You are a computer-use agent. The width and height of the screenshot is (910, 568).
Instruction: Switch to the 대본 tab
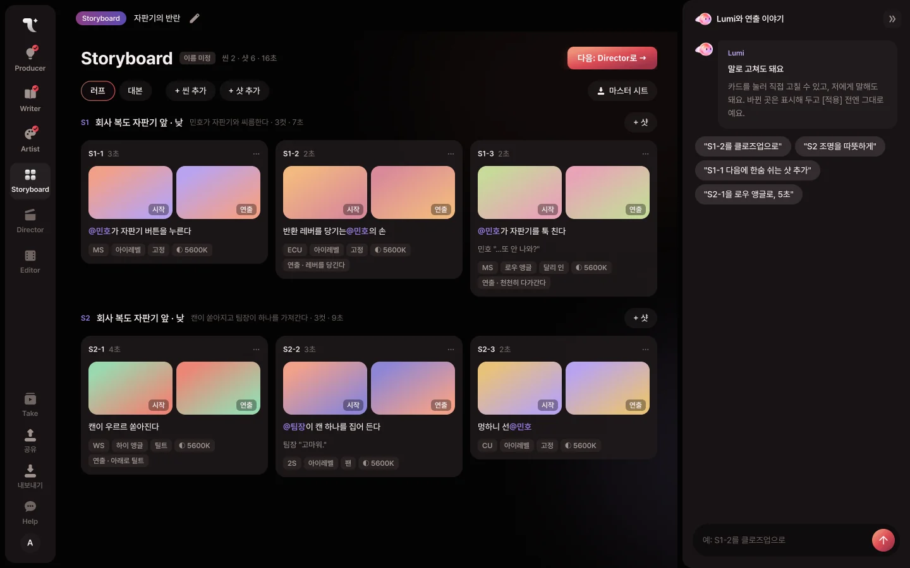[135, 91]
